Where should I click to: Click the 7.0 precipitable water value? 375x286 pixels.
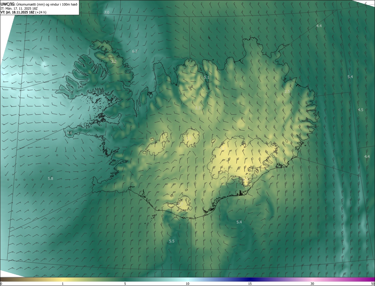[x=107, y=12]
